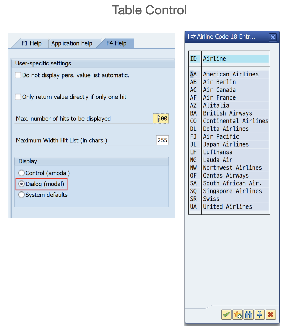Close the Airline Code window
This screenshot has width=288, height=329.
pos(273,37)
